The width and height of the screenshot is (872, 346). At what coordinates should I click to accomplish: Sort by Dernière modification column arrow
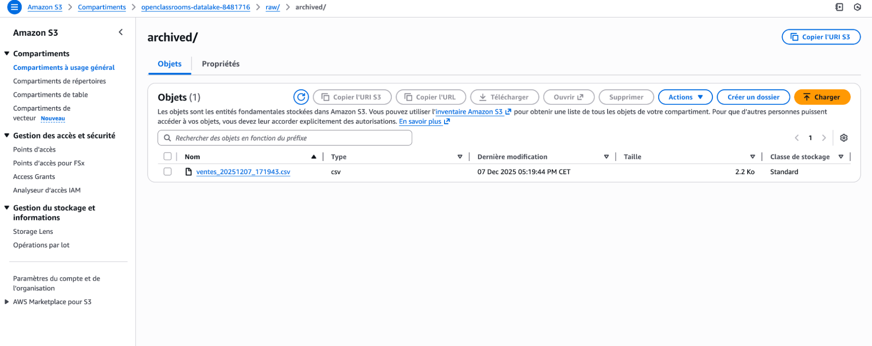coord(606,157)
